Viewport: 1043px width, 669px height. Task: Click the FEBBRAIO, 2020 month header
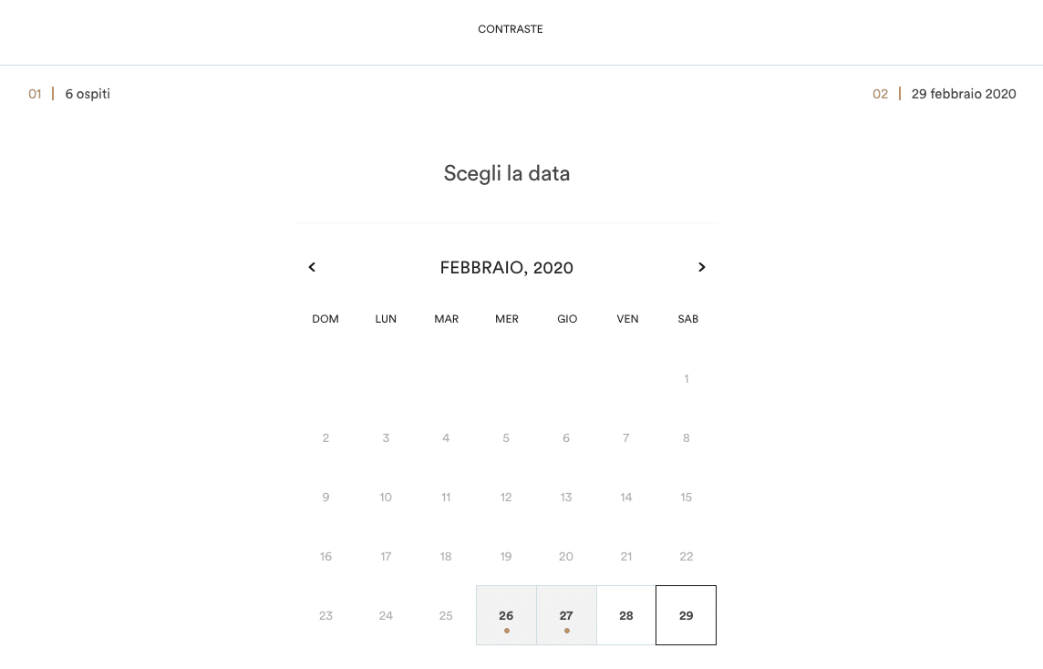click(507, 268)
